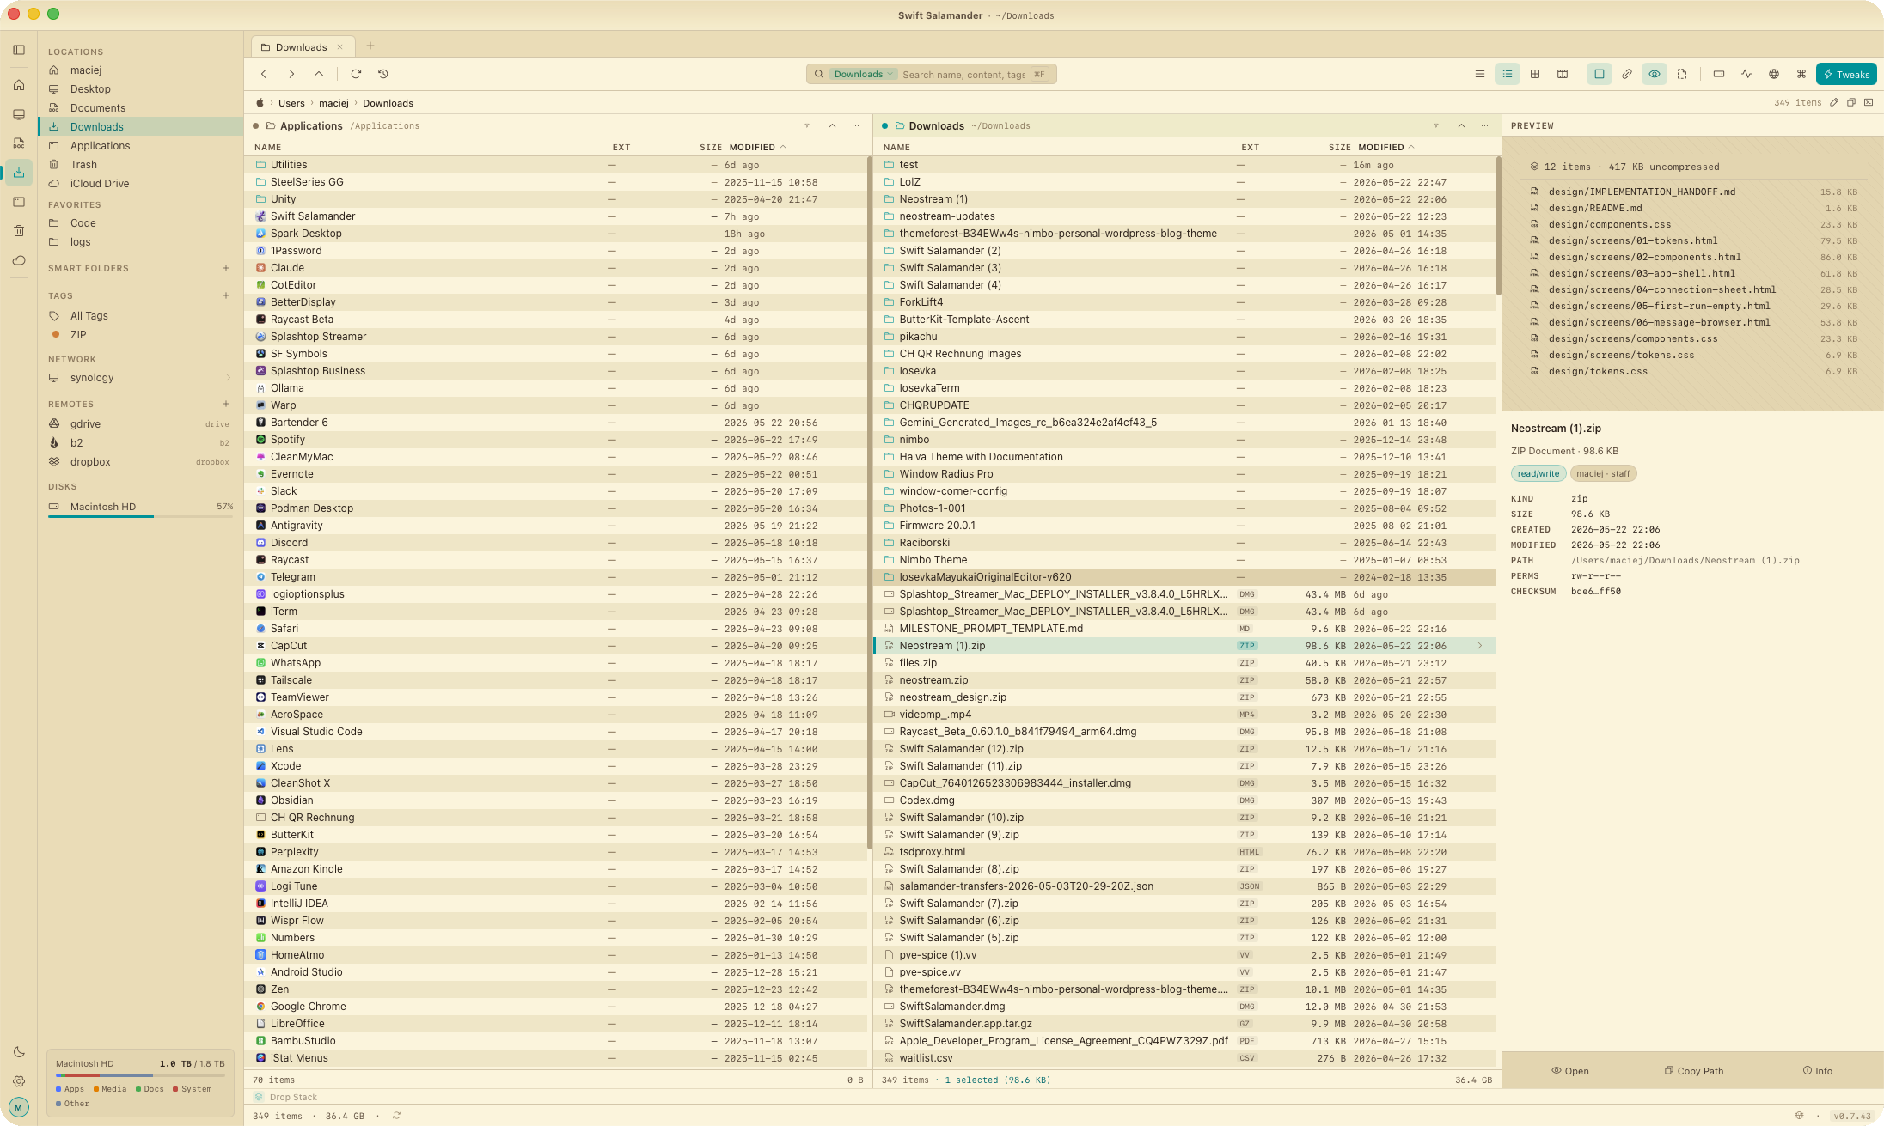
Task: Toggle the detailed list view mode
Action: [x=1508, y=74]
